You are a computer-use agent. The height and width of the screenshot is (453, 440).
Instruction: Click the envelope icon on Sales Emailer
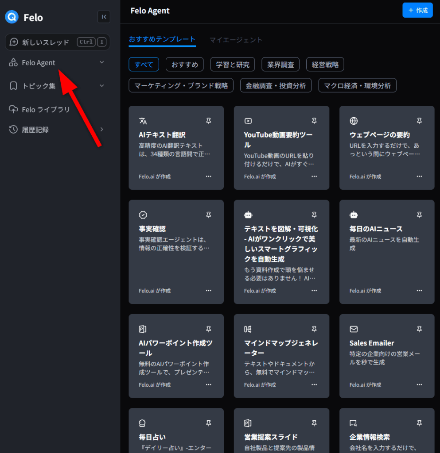point(354,329)
